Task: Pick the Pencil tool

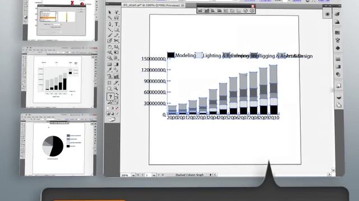Action: point(117,35)
